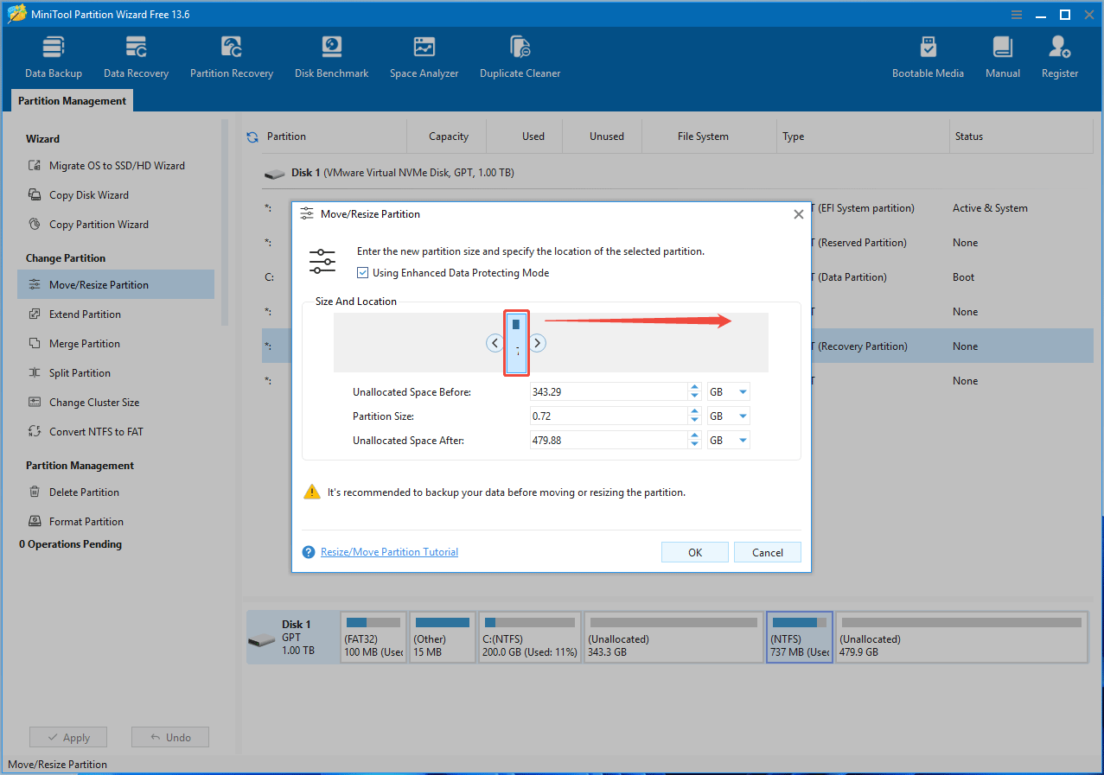Open the Register page
Viewport: 1104px width, 775px height.
tap(1059, 54)
